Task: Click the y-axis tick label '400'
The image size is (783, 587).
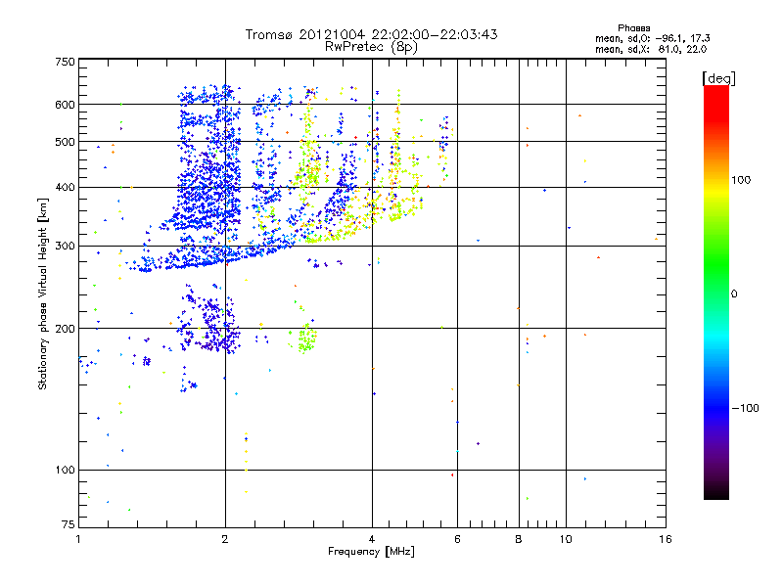Action: click(x=65, y=188)
